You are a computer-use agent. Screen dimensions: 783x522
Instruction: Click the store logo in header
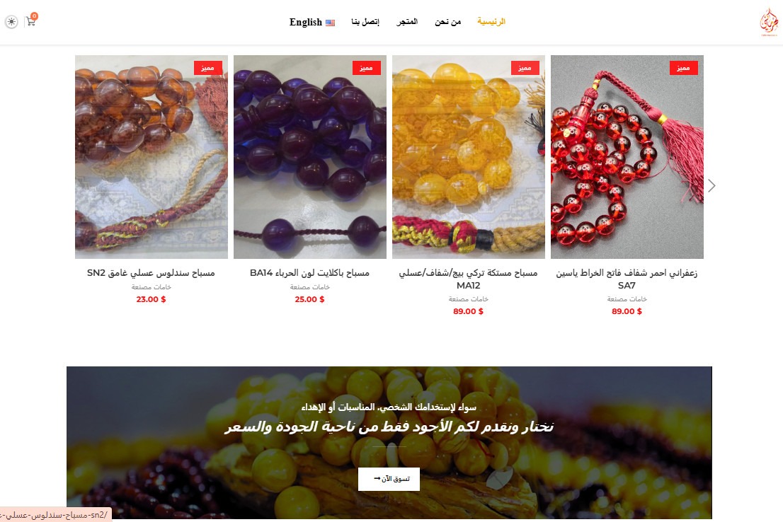click(x=769, y=22)
